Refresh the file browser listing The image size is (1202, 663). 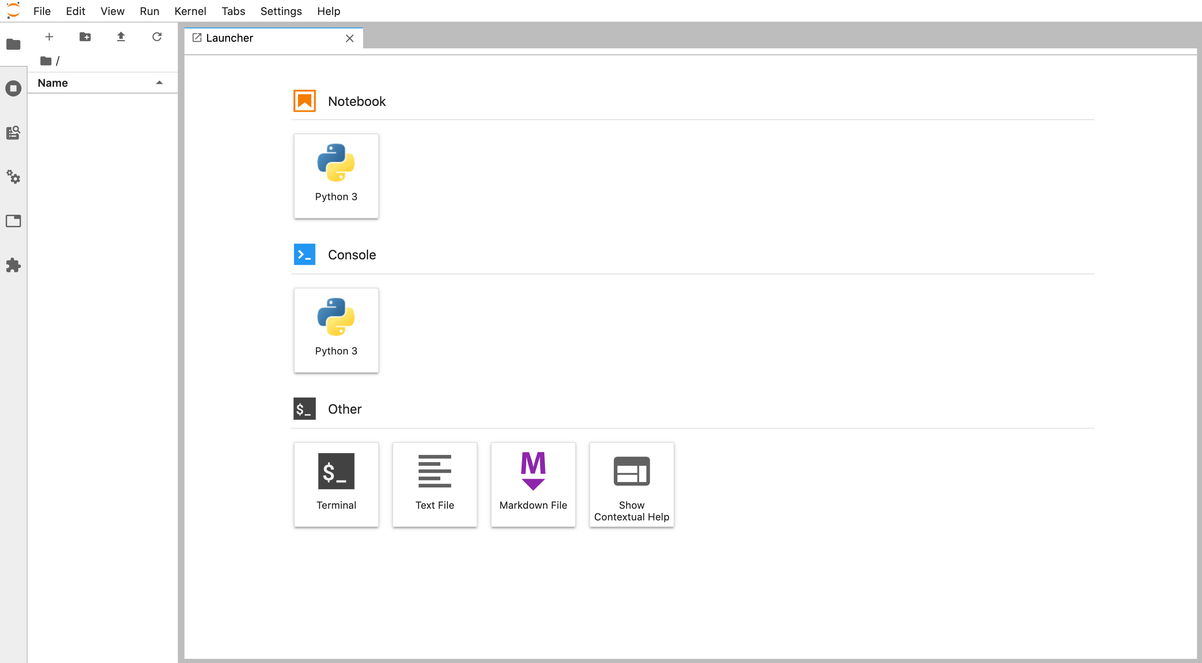pyautogui.click(x=157, y=37)
